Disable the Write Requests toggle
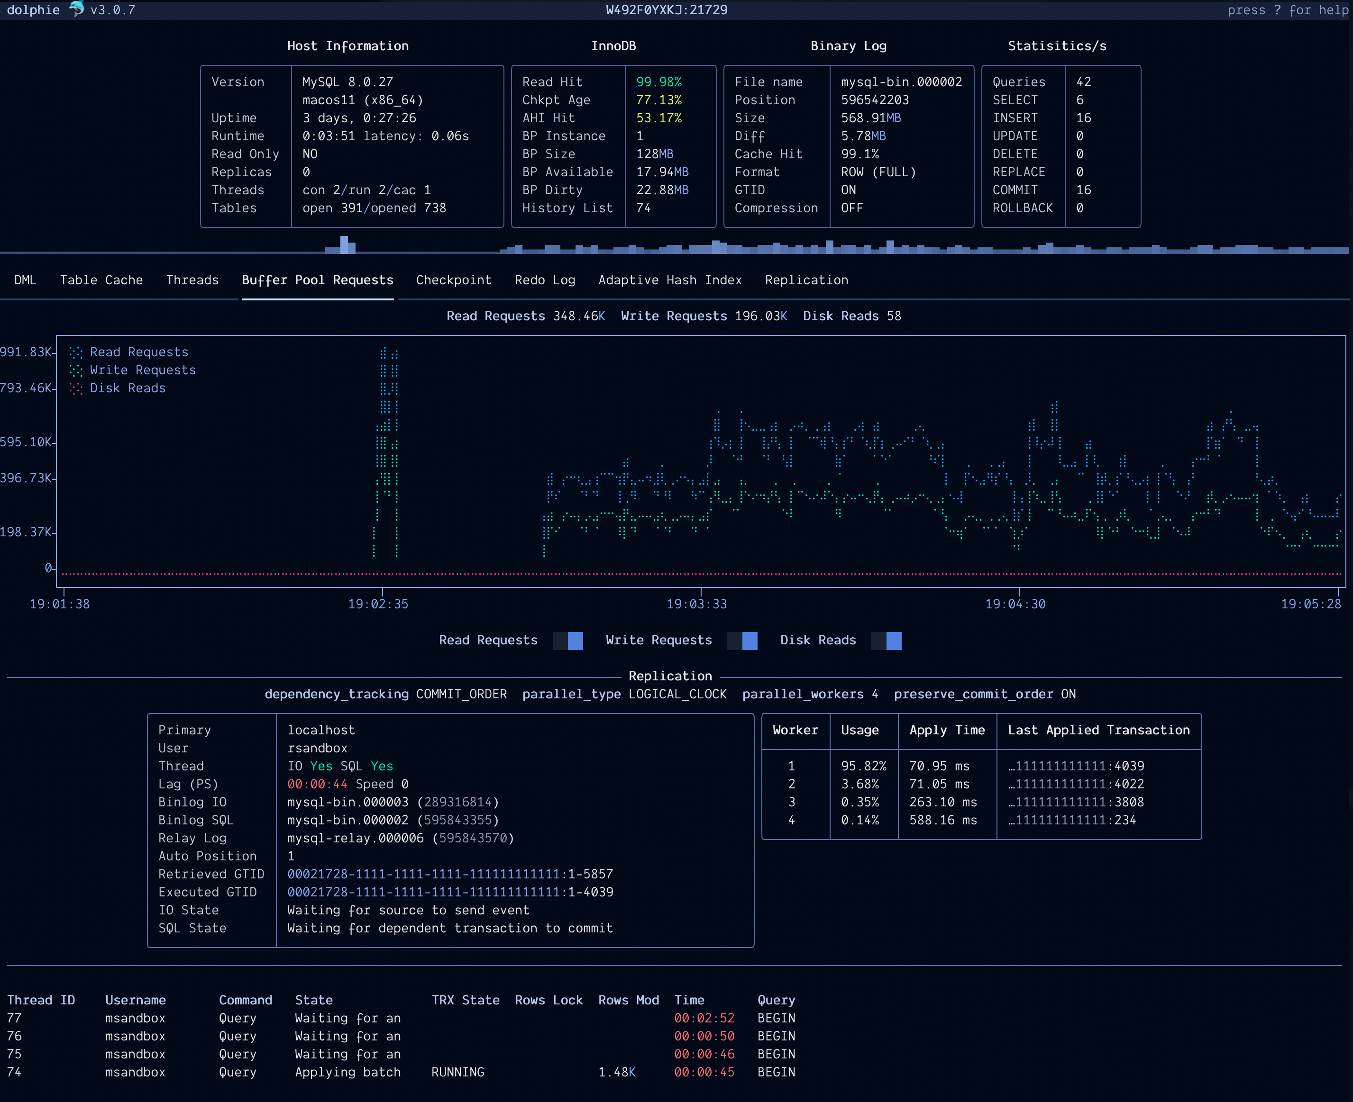This screenshot has height=1102, width=1353. point(742,641)
